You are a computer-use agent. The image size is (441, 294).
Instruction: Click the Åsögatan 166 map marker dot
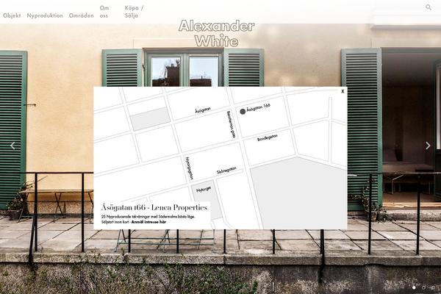point(243,112)
